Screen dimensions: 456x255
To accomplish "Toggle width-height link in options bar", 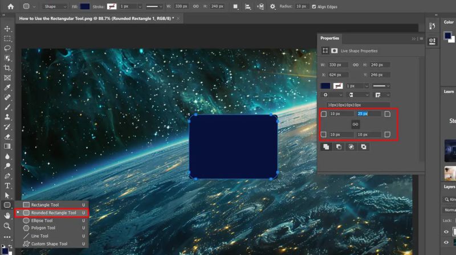I will [x=196, y=6].
